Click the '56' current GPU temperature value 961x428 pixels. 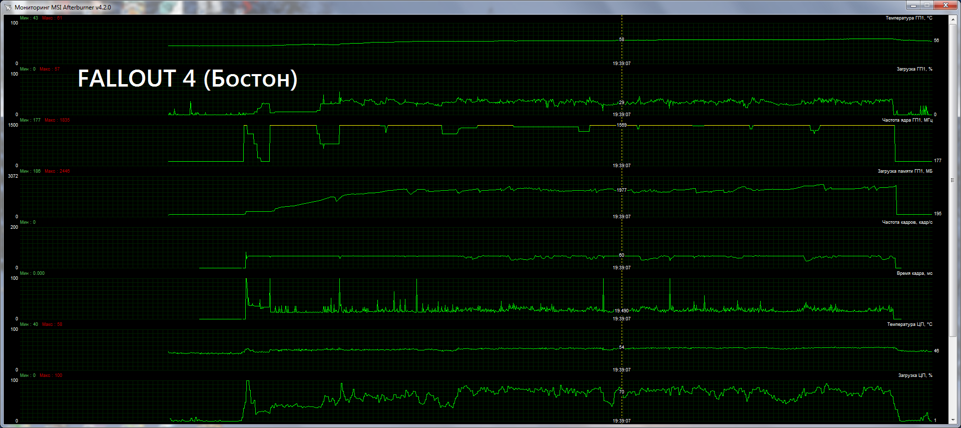(x=936, y=41)
